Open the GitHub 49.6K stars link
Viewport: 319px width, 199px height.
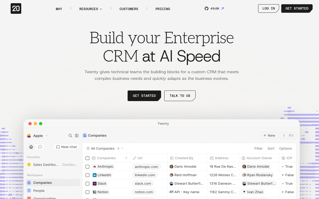coord(214,8)
